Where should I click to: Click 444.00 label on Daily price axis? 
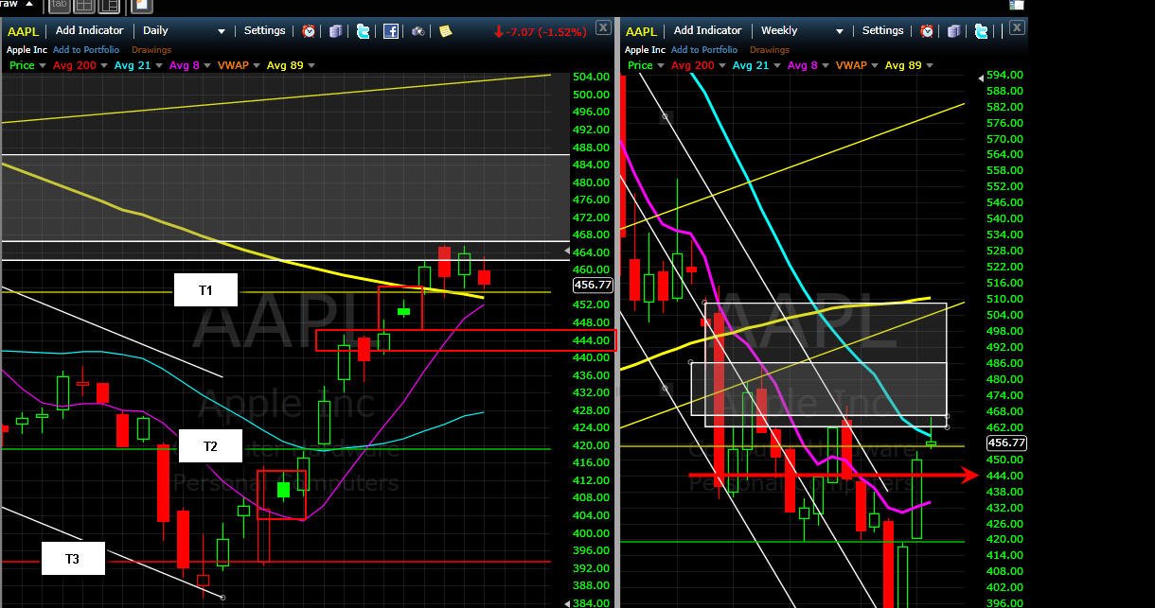click(591, 340)
